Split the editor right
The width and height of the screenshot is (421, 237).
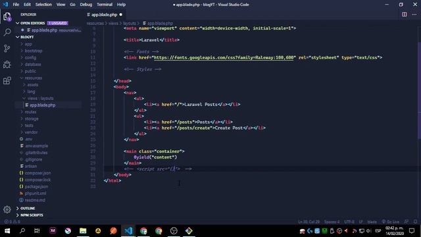404,14
